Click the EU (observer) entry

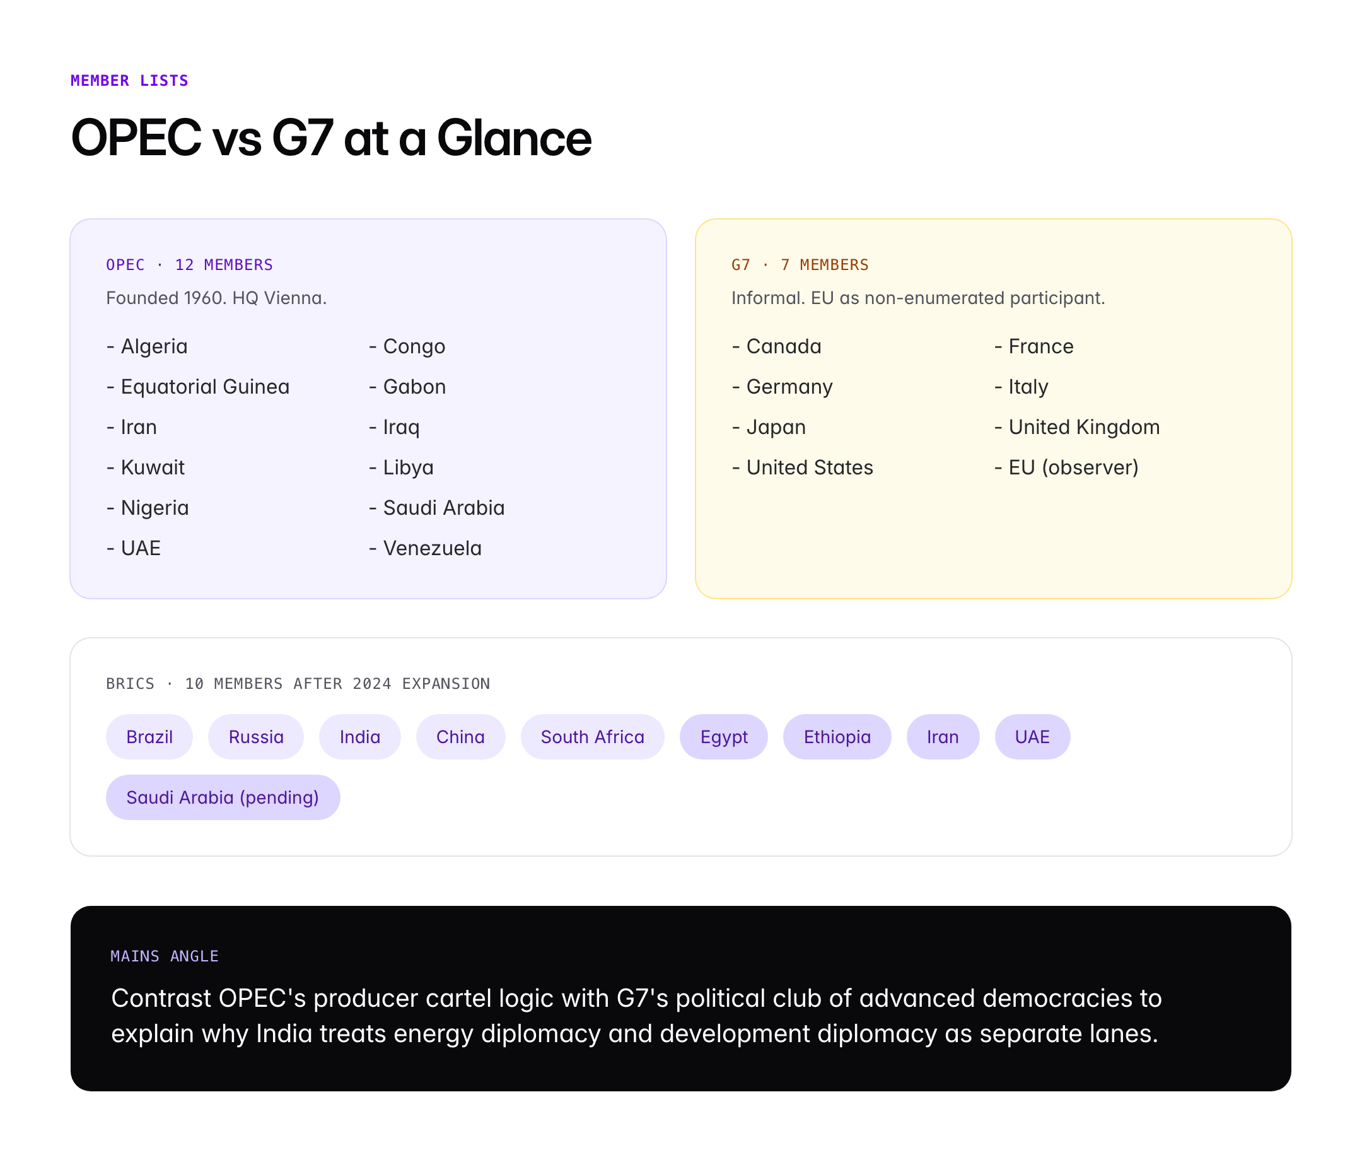coord(1073,467)
